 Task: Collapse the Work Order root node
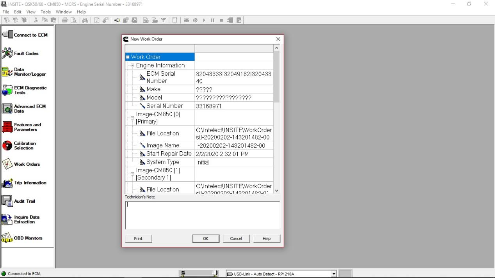click(x=128, y=57)
